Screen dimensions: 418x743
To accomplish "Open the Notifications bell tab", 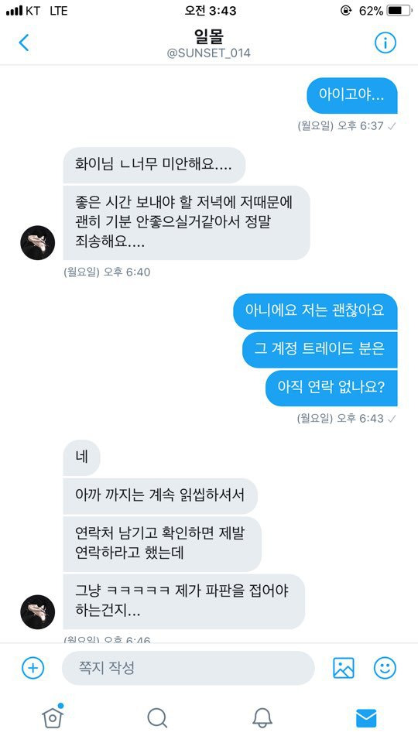I will click(262, 718).
